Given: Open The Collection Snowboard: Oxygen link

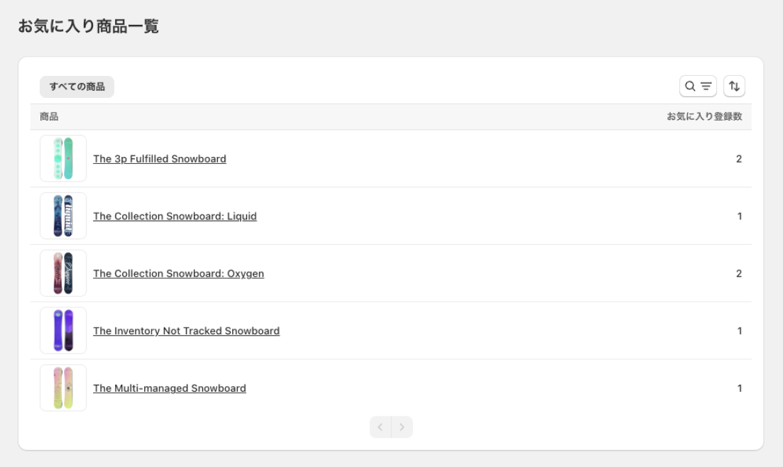Looking at the screenshot, I should pos(178,274).
